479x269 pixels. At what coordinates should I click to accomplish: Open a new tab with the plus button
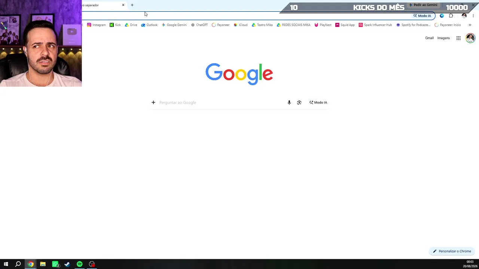(x=132, y=5)
